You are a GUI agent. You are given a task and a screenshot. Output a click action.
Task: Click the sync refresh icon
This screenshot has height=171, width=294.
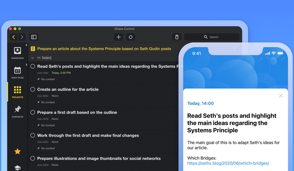click(131, 37)
